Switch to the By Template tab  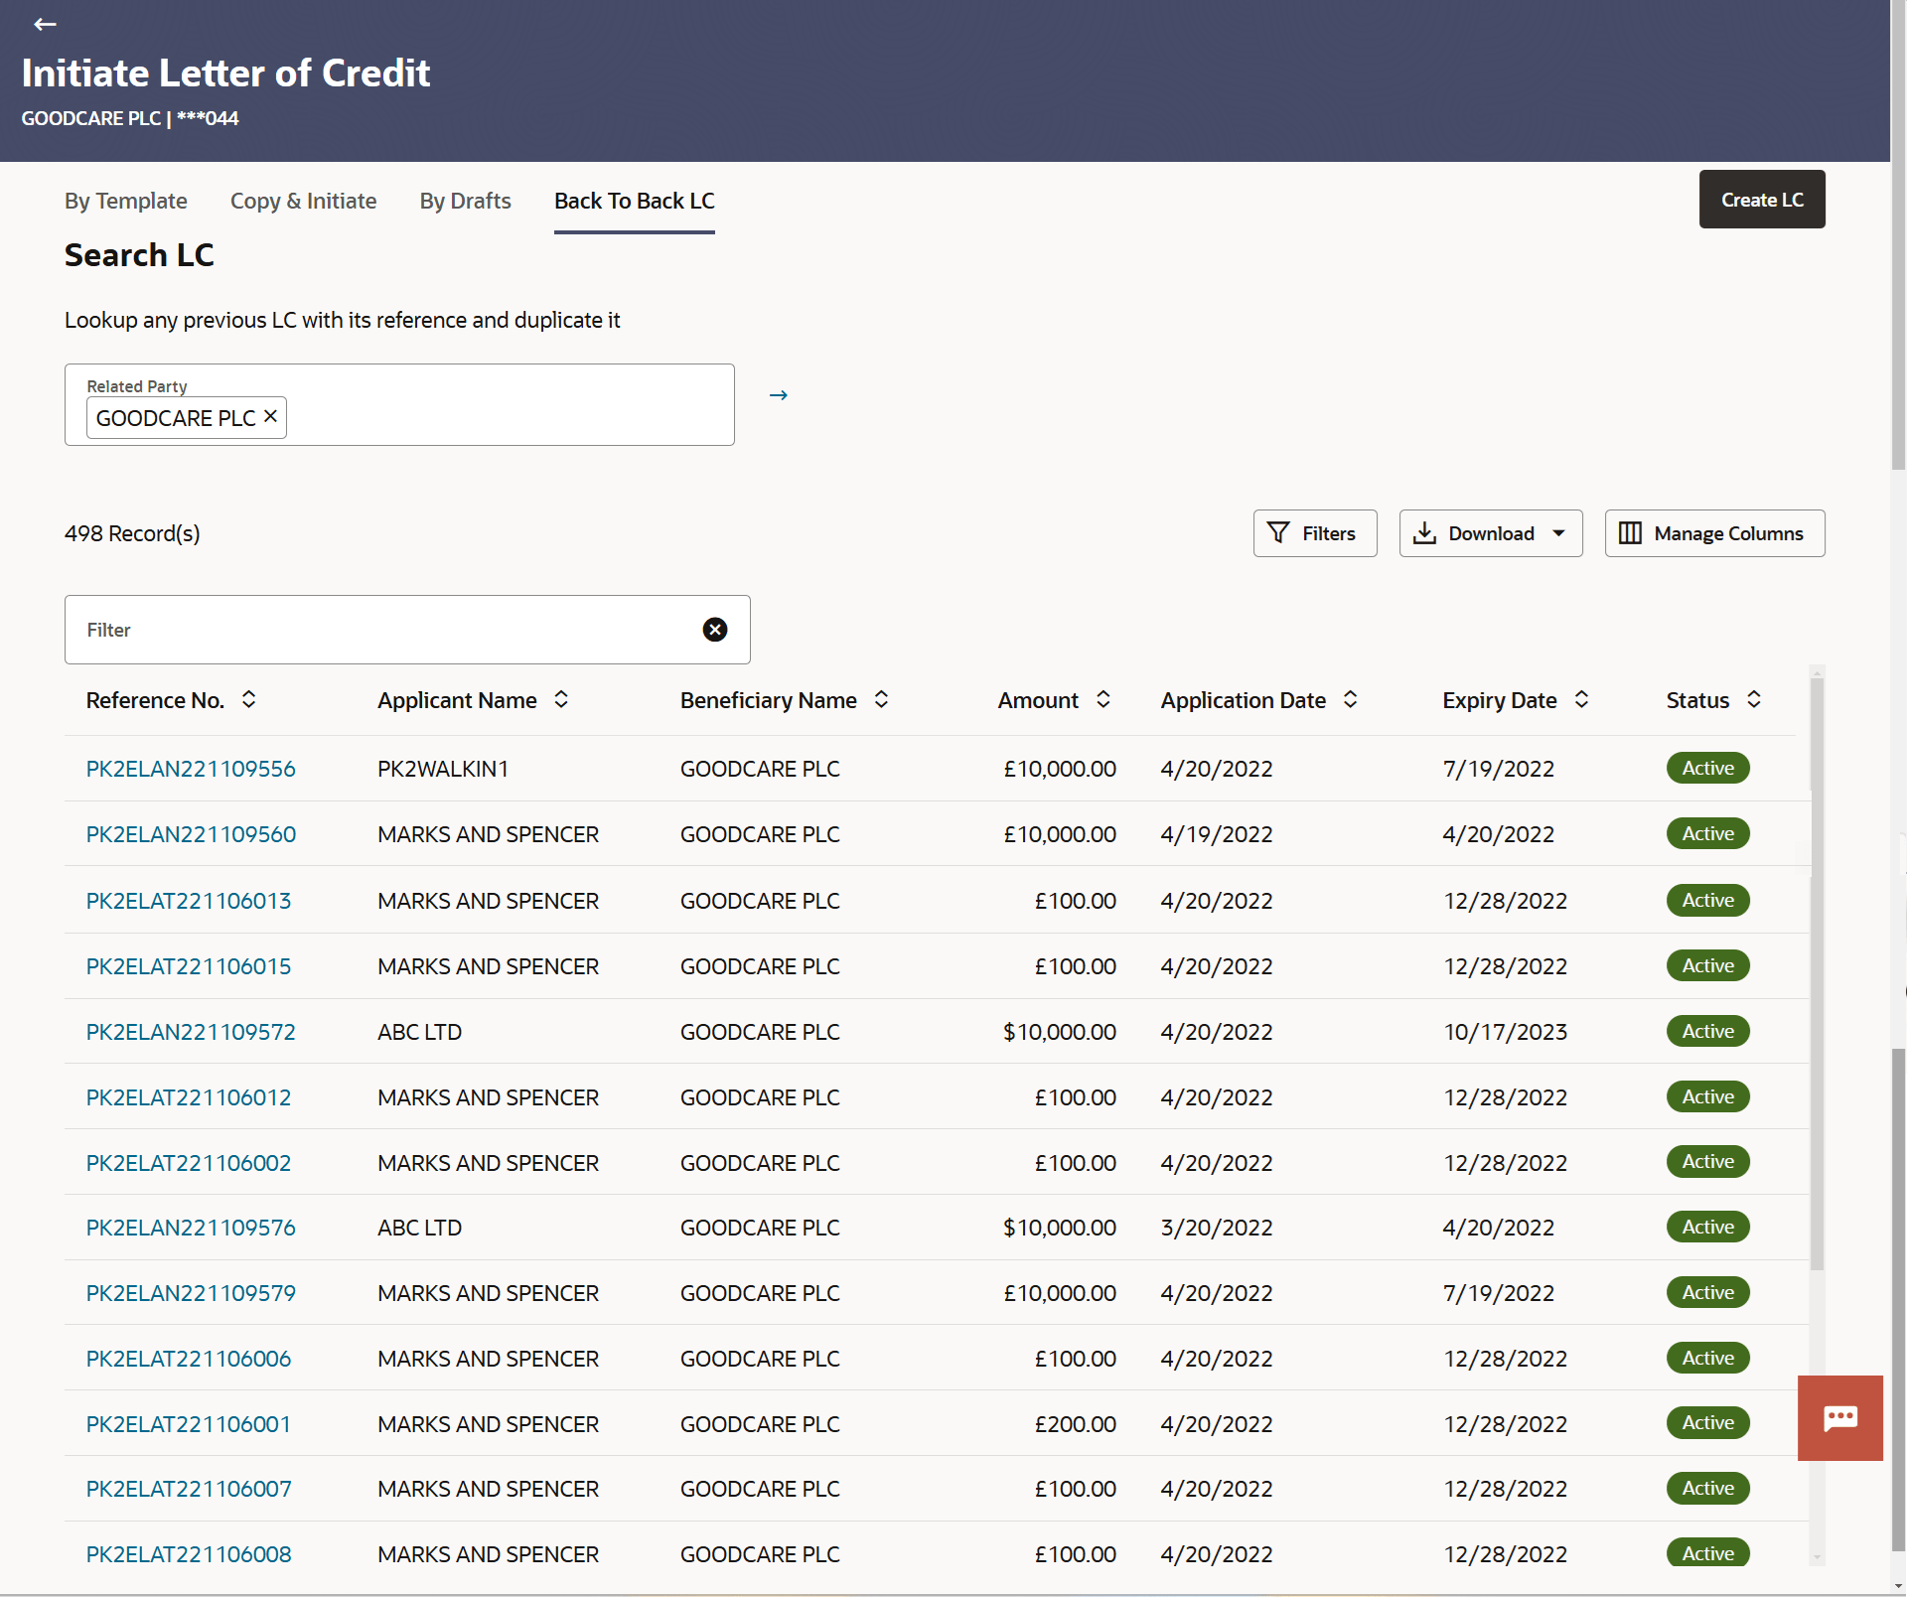[126, 201]
